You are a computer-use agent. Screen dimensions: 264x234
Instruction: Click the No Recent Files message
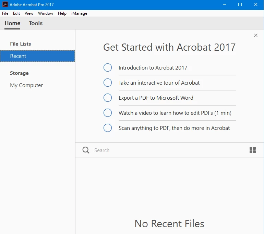pyautogui.click(x=169, y=224)
